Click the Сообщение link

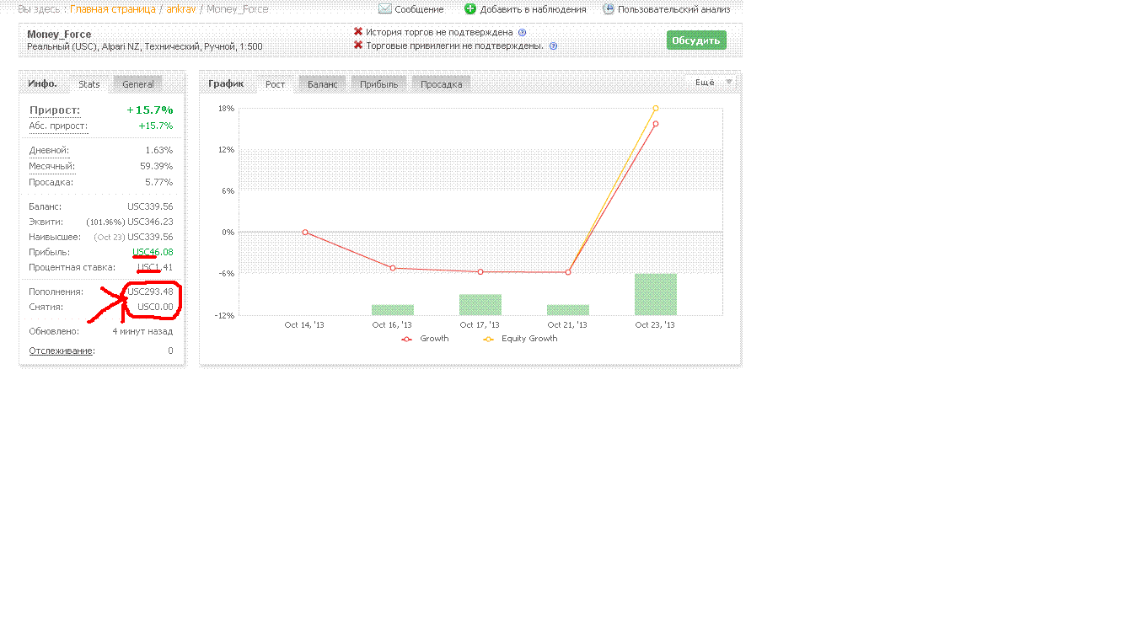click(x=419, y=9)
